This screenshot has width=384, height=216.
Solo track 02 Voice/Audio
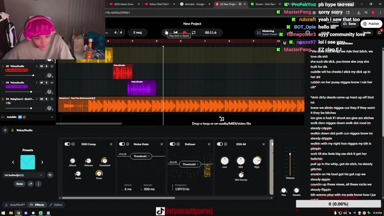pos(46,66)
